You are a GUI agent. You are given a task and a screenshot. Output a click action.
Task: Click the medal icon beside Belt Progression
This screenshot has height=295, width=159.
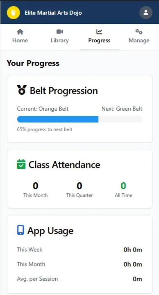(x=22, y=90)
